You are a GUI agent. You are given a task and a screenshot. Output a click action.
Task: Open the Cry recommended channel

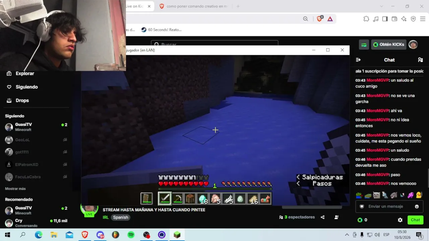pos(36,223)
